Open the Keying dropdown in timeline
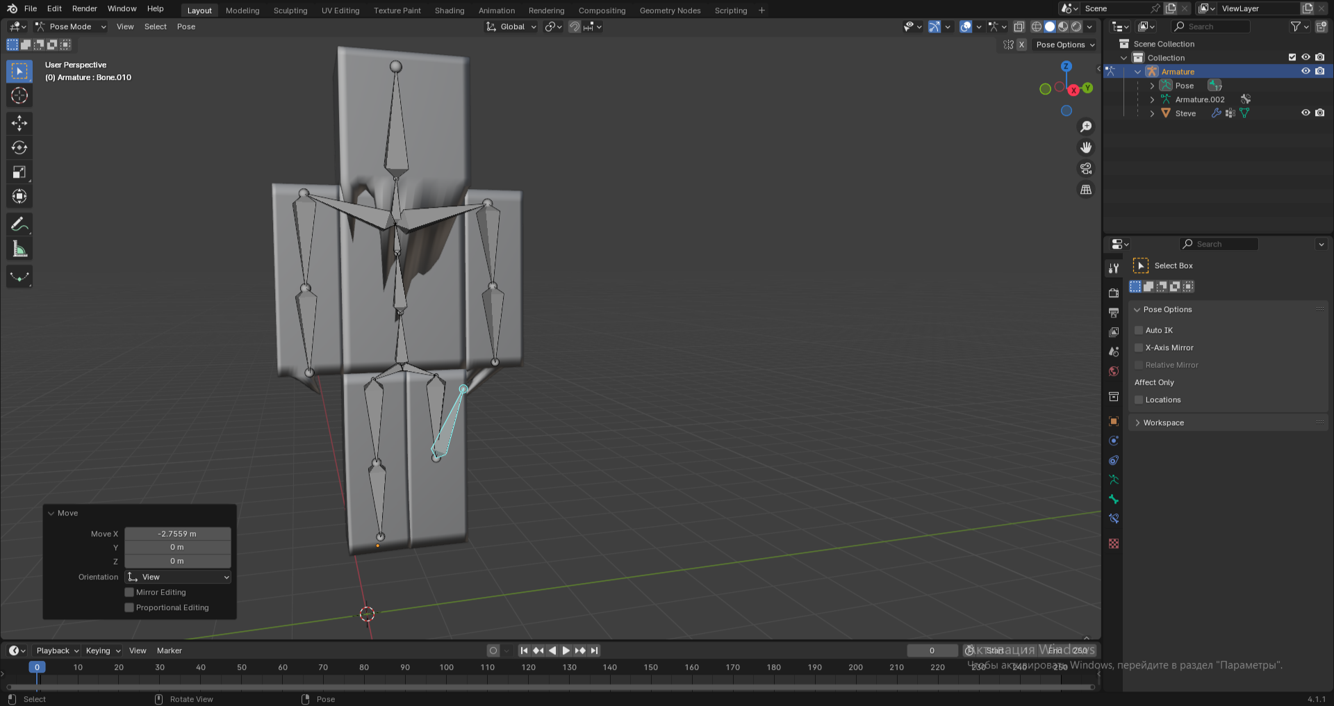 coord(103,650)
